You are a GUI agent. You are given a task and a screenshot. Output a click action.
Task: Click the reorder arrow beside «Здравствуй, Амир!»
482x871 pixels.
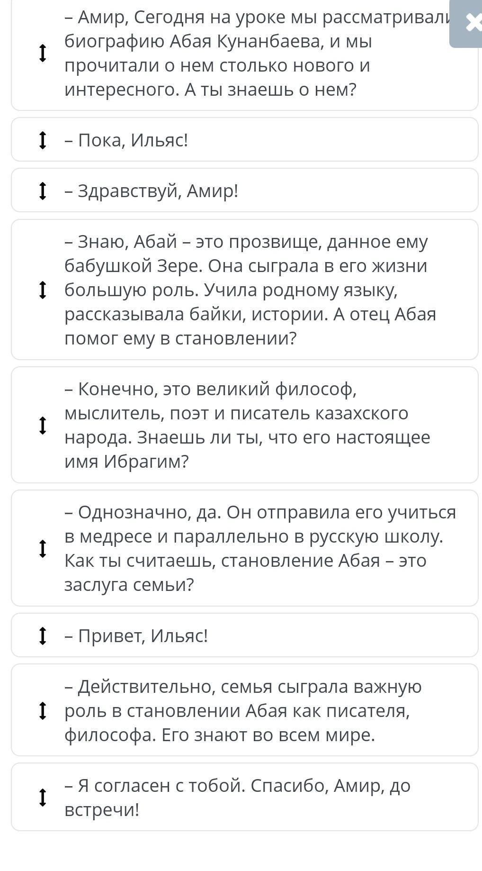tap(43, 191)
